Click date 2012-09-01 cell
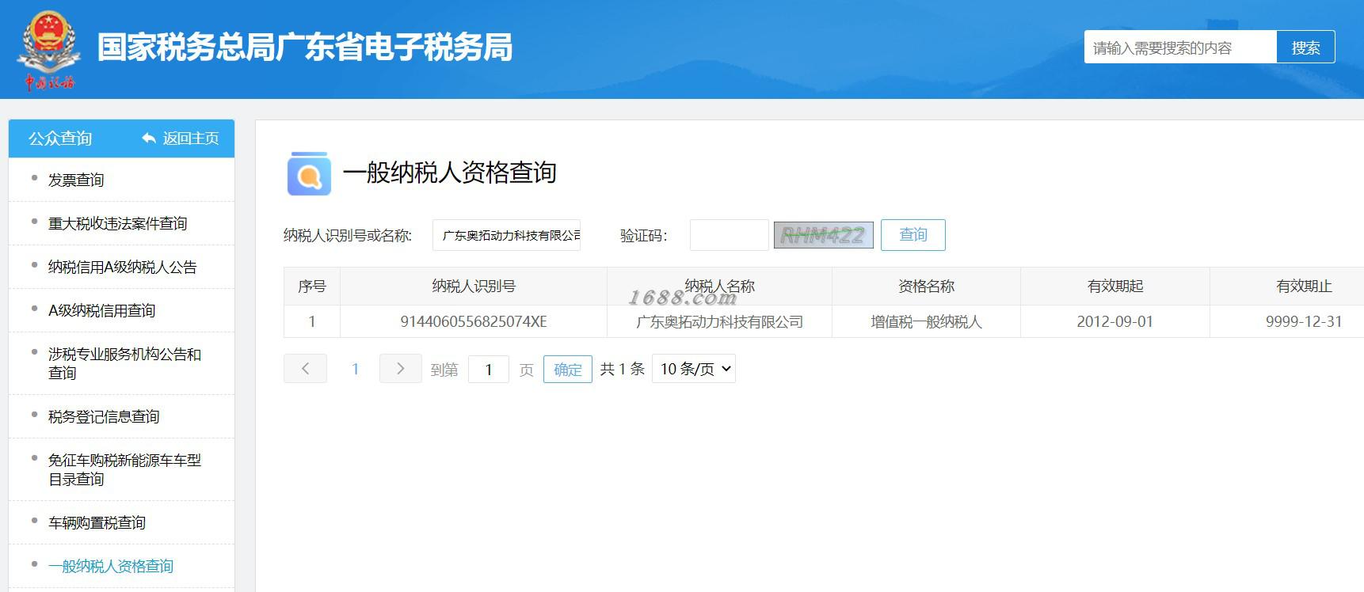The width and height of the screenshot is (1364, 592). (1114, 321)
